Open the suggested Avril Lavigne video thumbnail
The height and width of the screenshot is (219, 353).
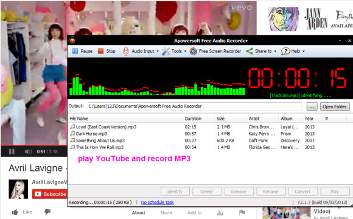coord(287,213)
